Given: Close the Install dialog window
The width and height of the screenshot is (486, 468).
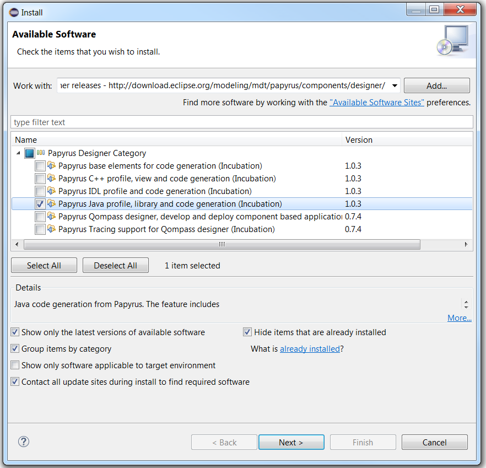Looking at the screenshot, I should click(460, 9).
